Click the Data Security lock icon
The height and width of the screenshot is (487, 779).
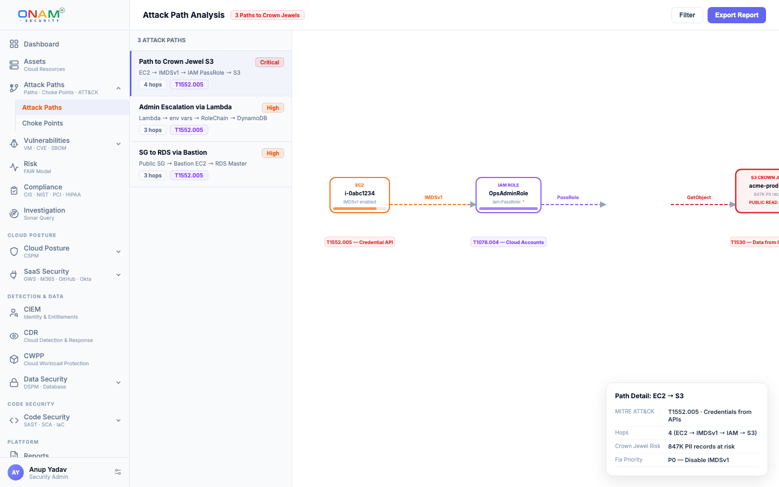14,383
